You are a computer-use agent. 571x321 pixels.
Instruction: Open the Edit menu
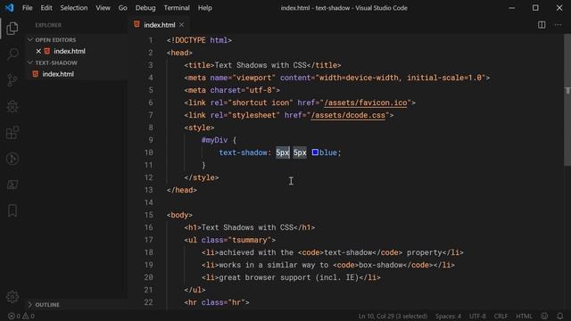click(46, 8)
